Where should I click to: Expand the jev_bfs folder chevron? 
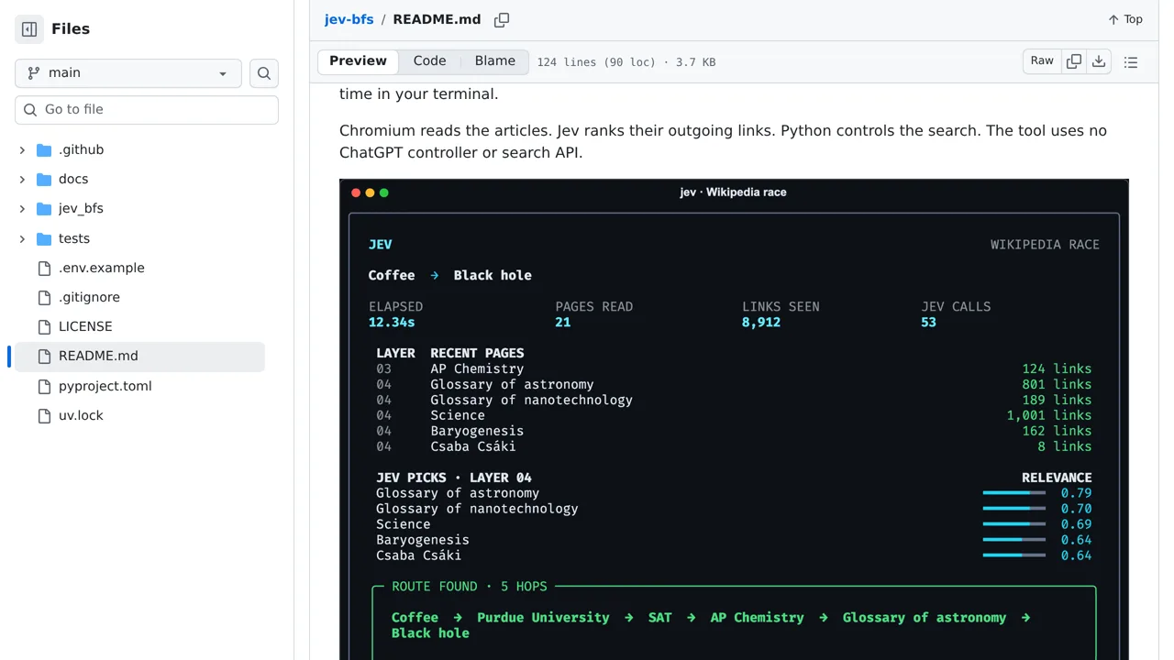click(x=22, y=208)
